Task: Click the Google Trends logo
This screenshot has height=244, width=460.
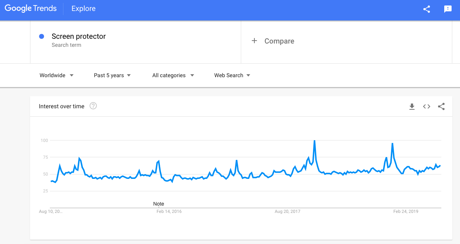Action: 31,9
